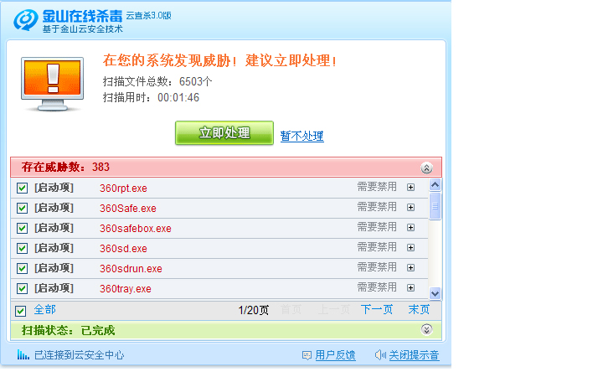Click the 存在威胁数: 383 header text
603x377 pixels.
point(65,167)
